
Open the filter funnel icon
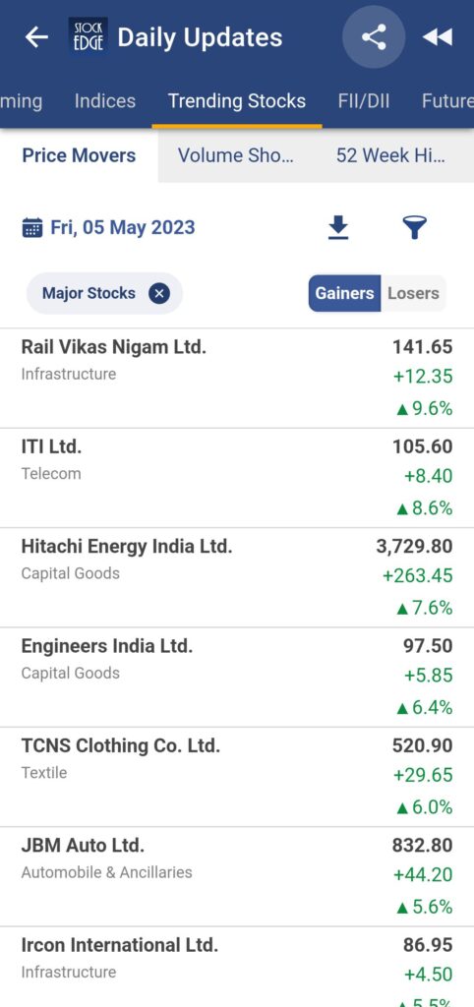pos(414,228)
